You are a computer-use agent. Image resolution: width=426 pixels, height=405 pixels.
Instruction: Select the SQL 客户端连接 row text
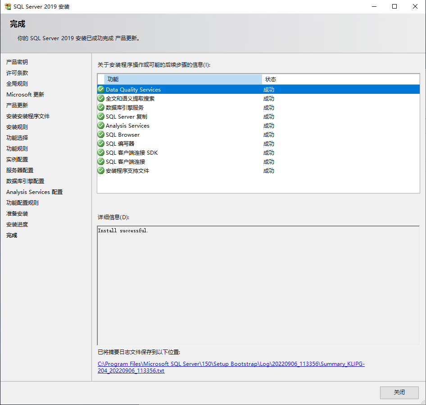click(x=125, y=161)
